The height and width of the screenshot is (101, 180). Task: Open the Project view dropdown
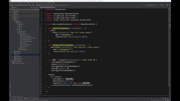click(15, 7)
